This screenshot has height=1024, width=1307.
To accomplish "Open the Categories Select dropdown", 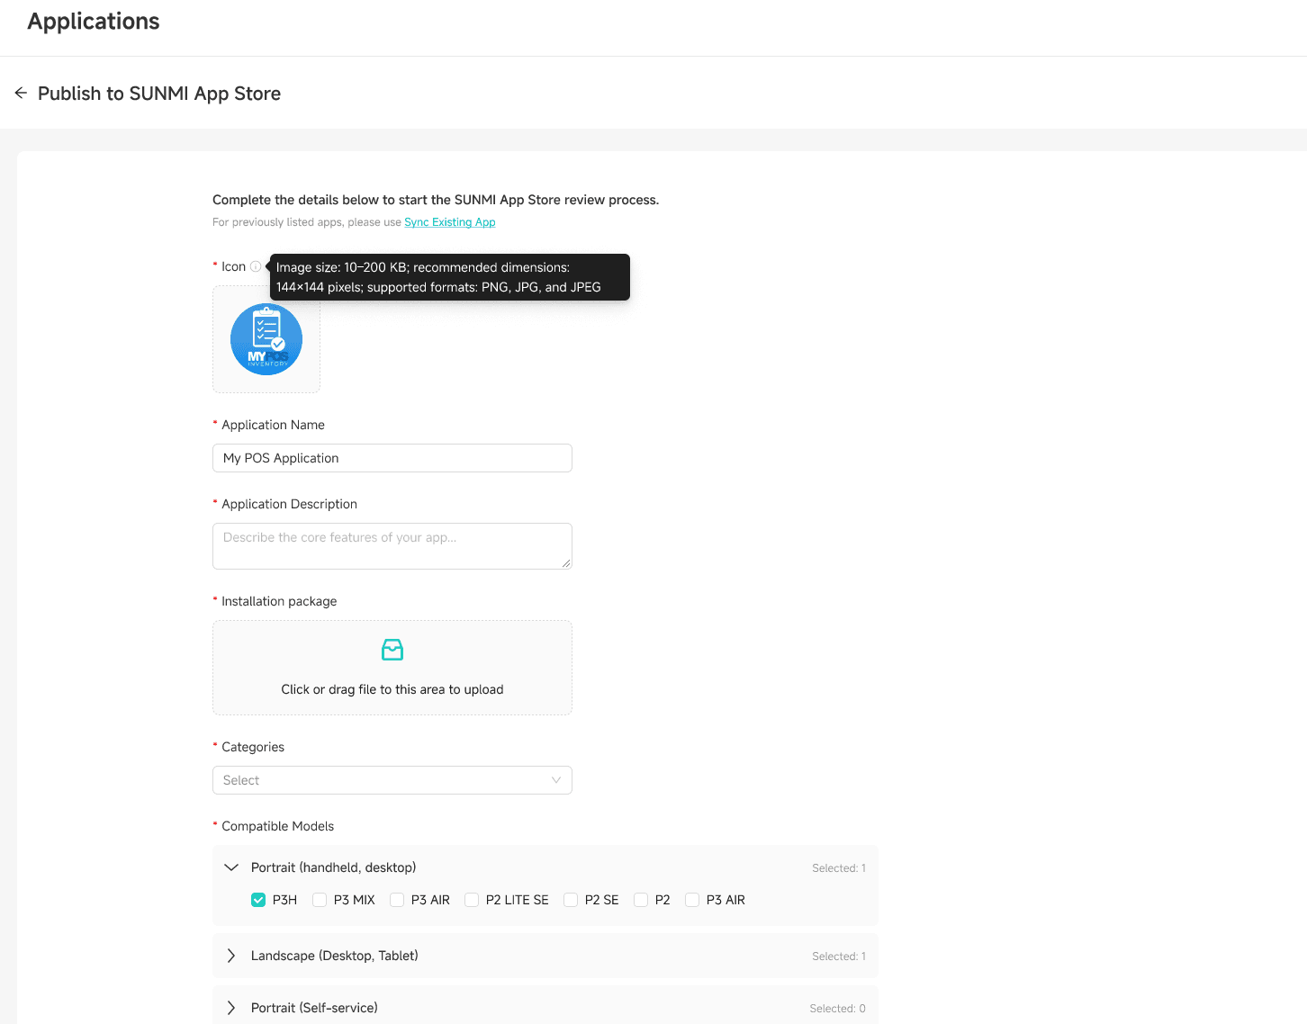I will click(392, 780).
